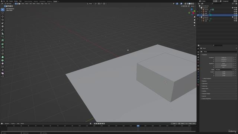The image size is (238, 134).
Task: Expand the Viewport Display panel
Action: pos(206,93)
